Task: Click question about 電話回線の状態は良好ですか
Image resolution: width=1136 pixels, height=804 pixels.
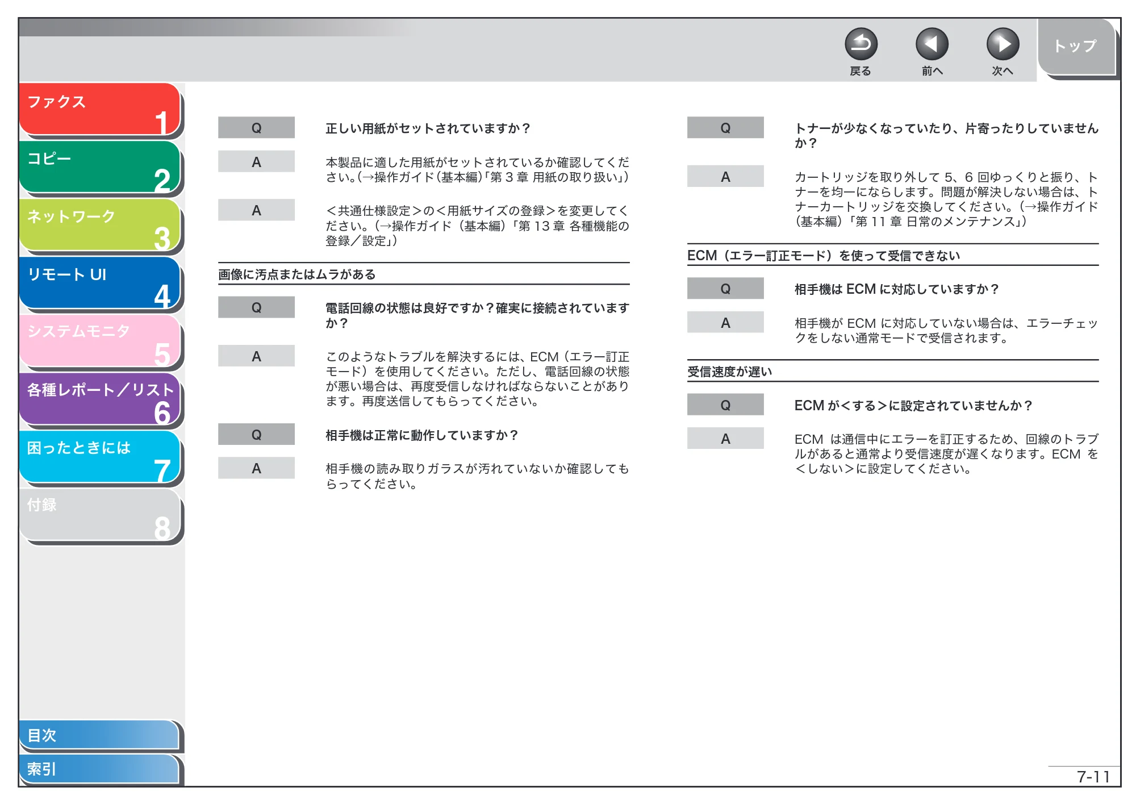Action: [477, 315]
